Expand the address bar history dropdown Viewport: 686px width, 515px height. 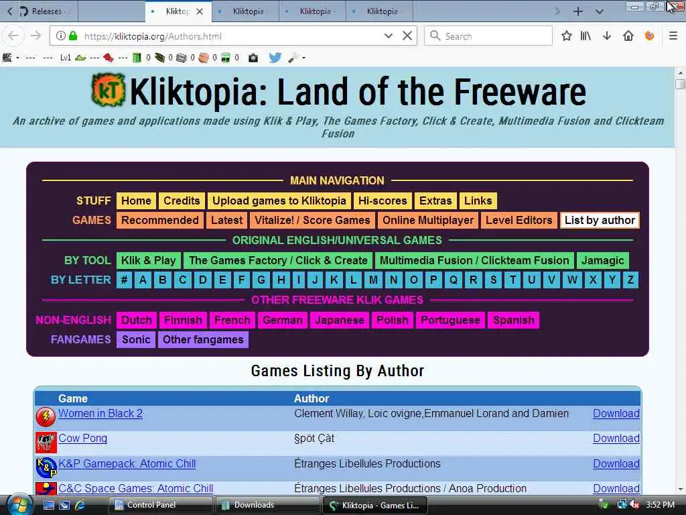tap(388, 36)
